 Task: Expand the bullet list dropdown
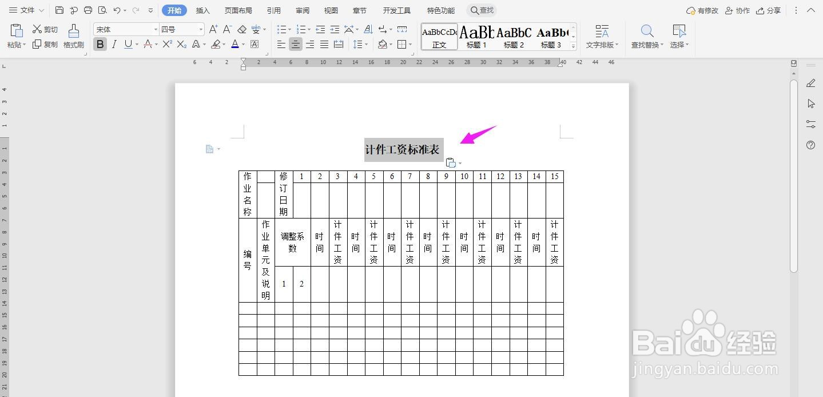[290, 29]
